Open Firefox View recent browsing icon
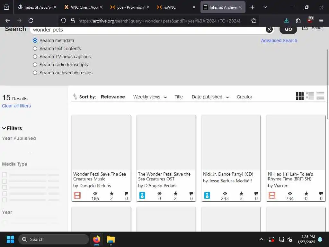The height and width of the screenshot is (247, 329). click(x=6, y=7)
